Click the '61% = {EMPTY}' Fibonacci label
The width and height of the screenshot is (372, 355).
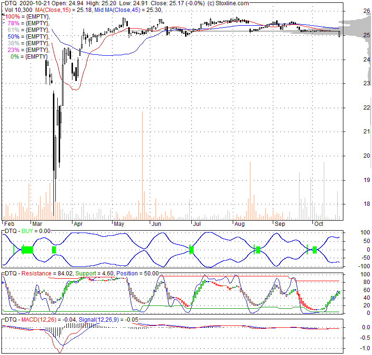[29, 30]
